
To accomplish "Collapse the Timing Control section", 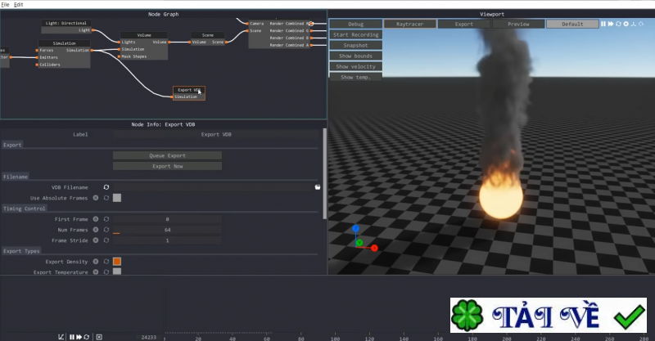I will pos(24,209).
